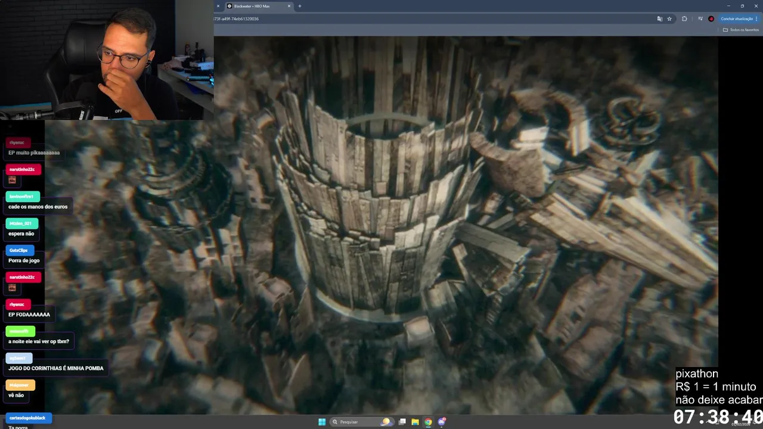
Task: Click chat message 'Porra de jogo'
Action: click(x=24, y=260)
